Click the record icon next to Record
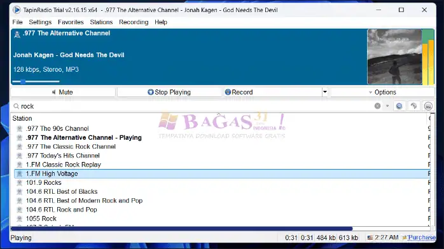This screenshot has height=249, width=444. click(x=228, y=92)
